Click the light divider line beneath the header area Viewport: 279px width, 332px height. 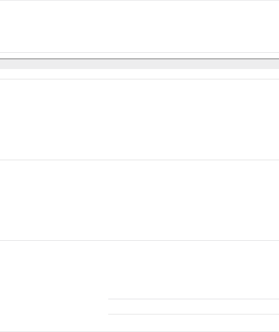click(x=139, y=52)
